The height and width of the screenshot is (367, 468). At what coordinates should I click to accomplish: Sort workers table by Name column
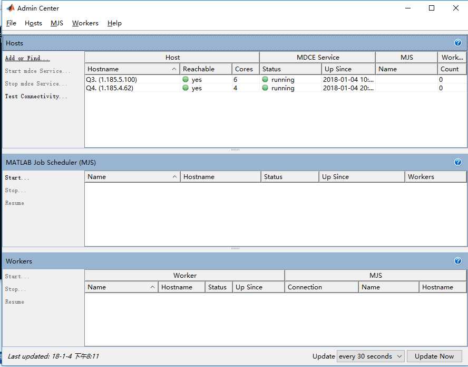click(x=121, y=287)
